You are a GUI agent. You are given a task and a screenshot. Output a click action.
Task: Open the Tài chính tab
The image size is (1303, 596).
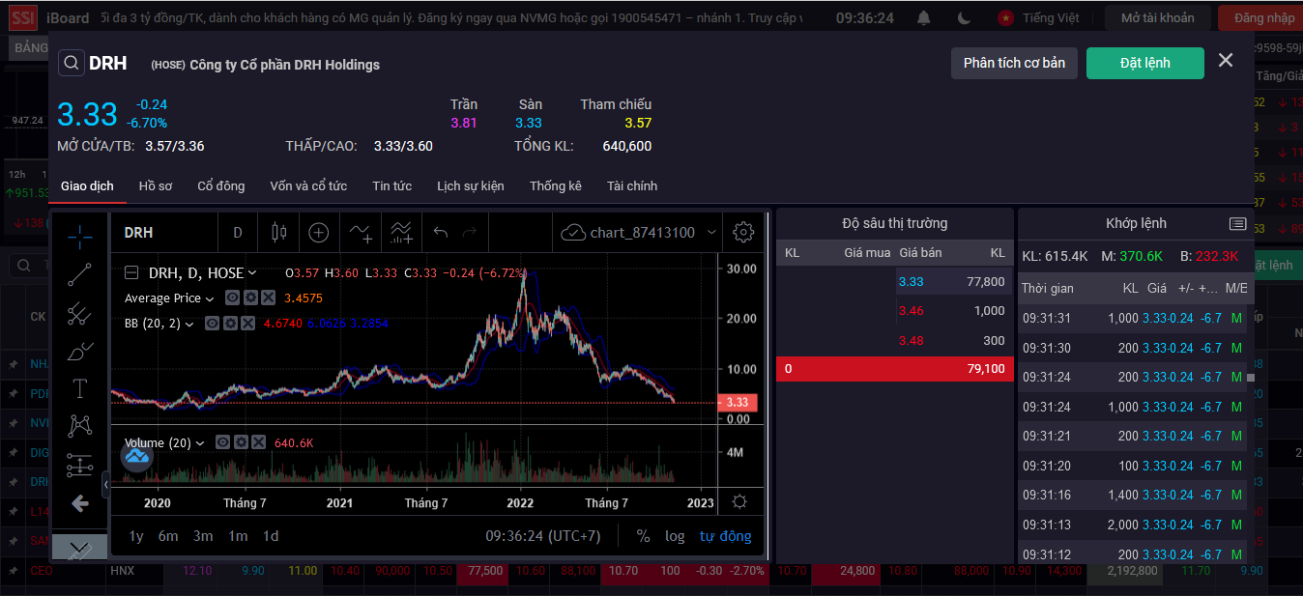click(632, 185)
